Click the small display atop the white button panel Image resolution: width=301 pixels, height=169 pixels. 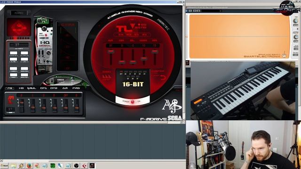tap(19, 45)
